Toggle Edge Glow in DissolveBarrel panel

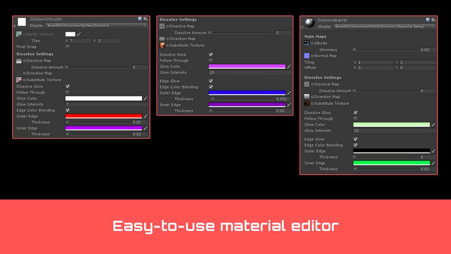click(355, 139)
